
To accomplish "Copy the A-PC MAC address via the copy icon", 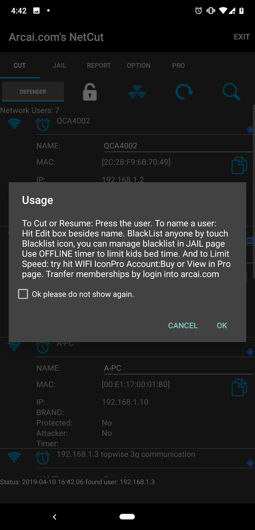I will pyautogui.click(x=239, y=387).
